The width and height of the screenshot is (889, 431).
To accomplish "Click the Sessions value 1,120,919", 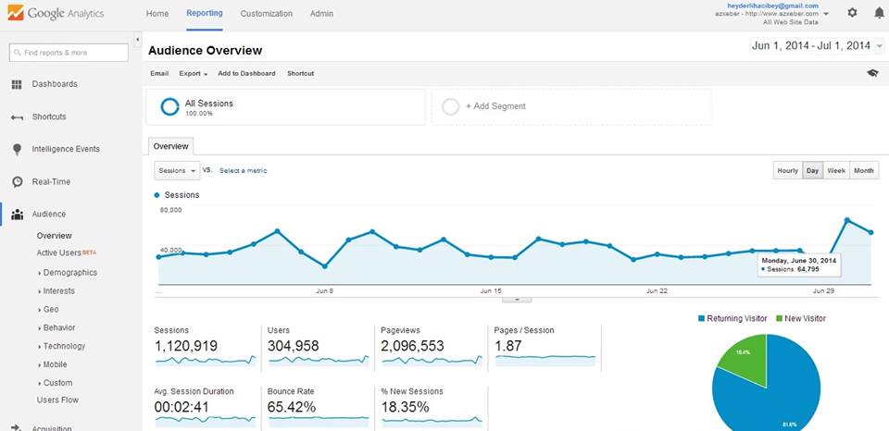I will [x=186, y=346].
